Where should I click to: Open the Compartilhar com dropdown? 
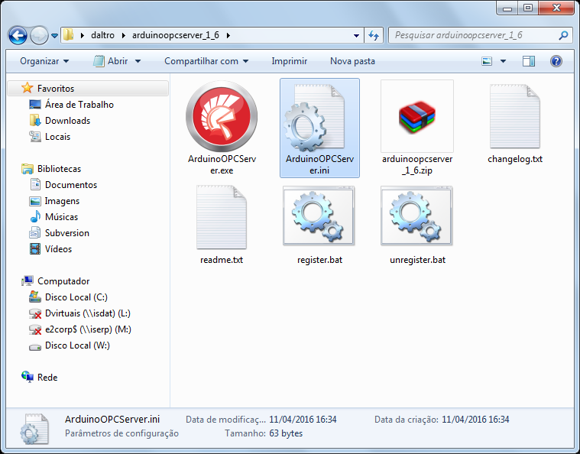coord(206,61)
